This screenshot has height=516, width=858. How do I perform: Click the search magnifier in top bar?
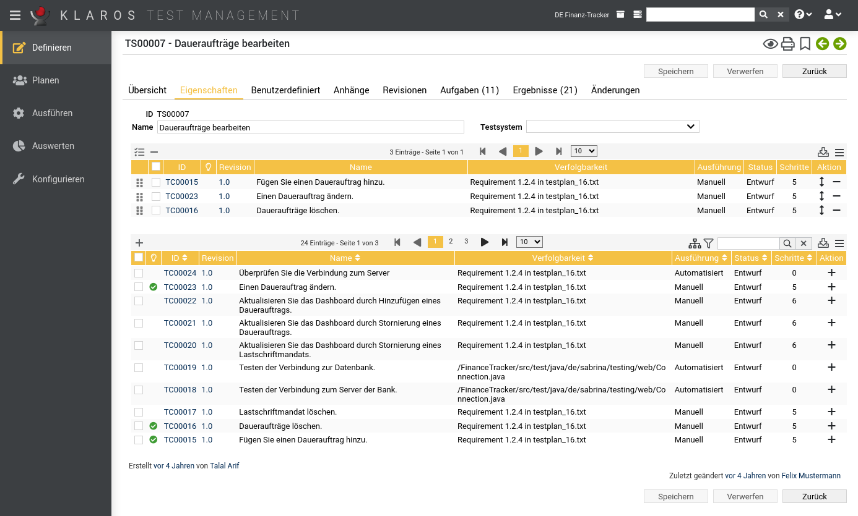point(763,15)
